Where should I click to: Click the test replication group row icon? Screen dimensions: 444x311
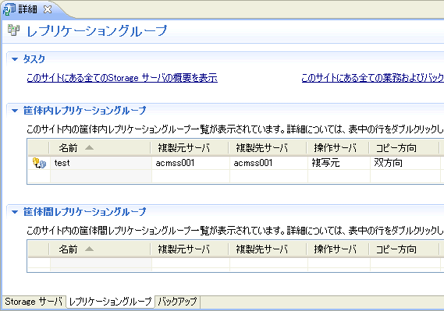point(39,163)
